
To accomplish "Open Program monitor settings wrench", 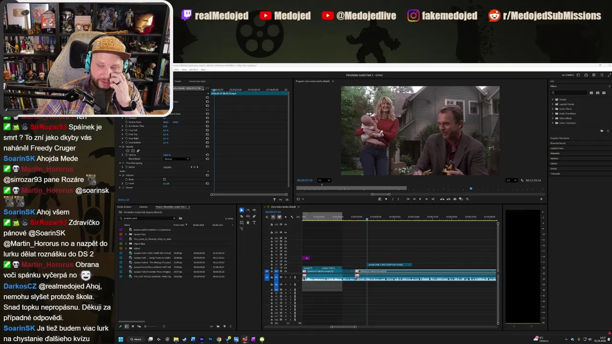I will coord(522,180).
